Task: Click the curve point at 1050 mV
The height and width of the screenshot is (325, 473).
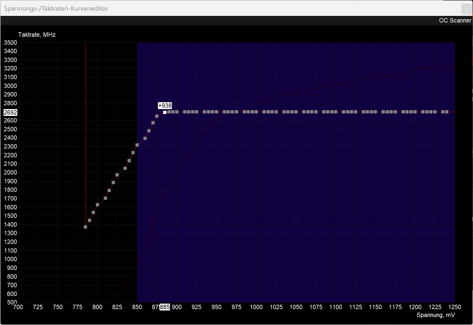Action: pos(296,112)
